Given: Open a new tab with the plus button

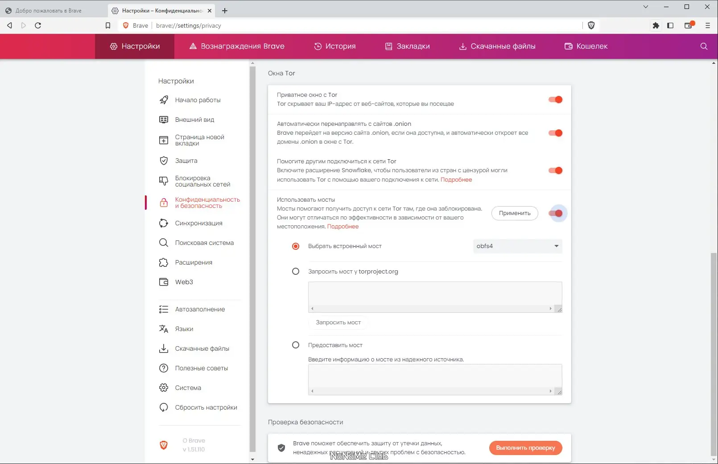Looking at the screenshot, I should [225, 11].
